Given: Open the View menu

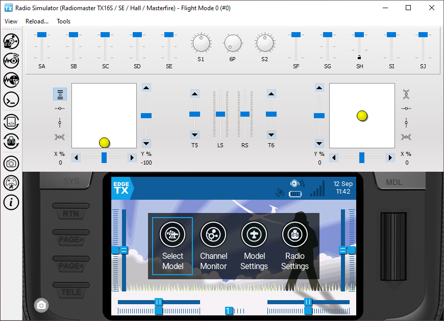Looking at the screenshot, I should (11, 21).
